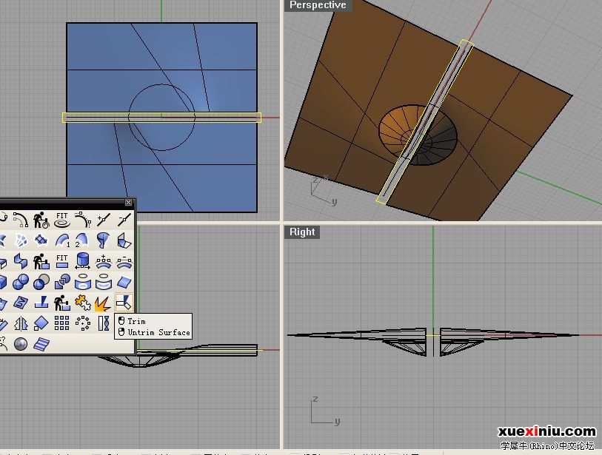Viewport: 602px width, 455px height.
Task: Select the cylinder with arrows icon
Action: (x=82, y=261)
